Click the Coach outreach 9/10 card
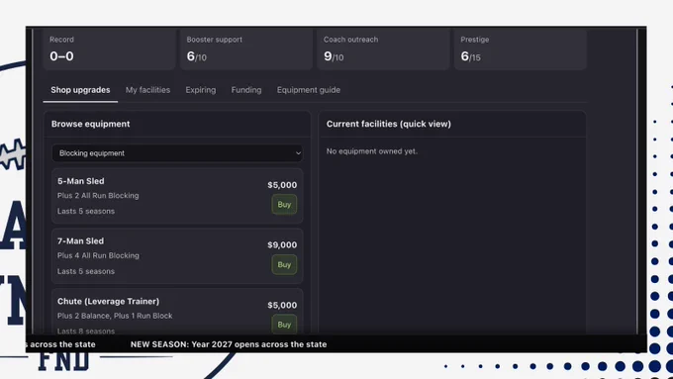 383,48
